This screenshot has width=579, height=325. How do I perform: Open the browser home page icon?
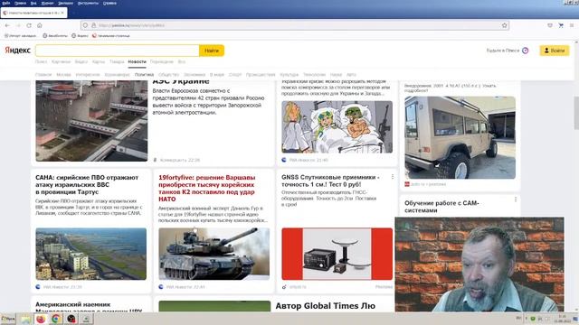40,25
